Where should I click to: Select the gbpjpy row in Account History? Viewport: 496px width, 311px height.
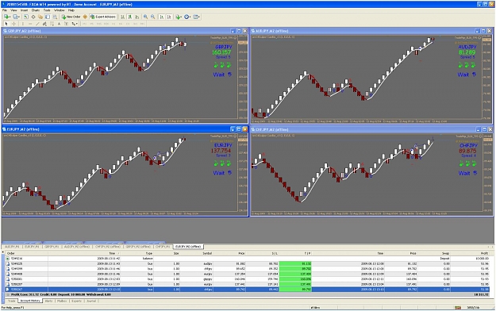point(248,279)
